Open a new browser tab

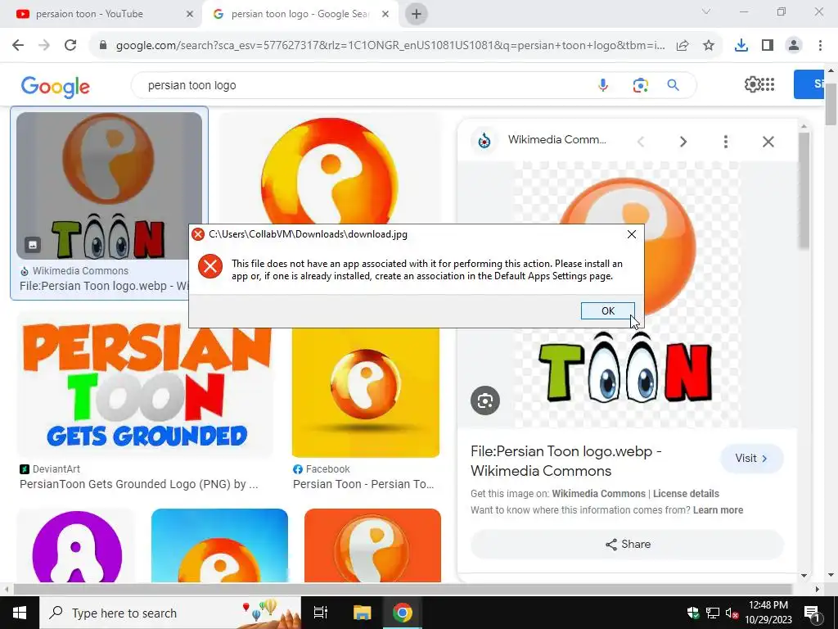417,15
